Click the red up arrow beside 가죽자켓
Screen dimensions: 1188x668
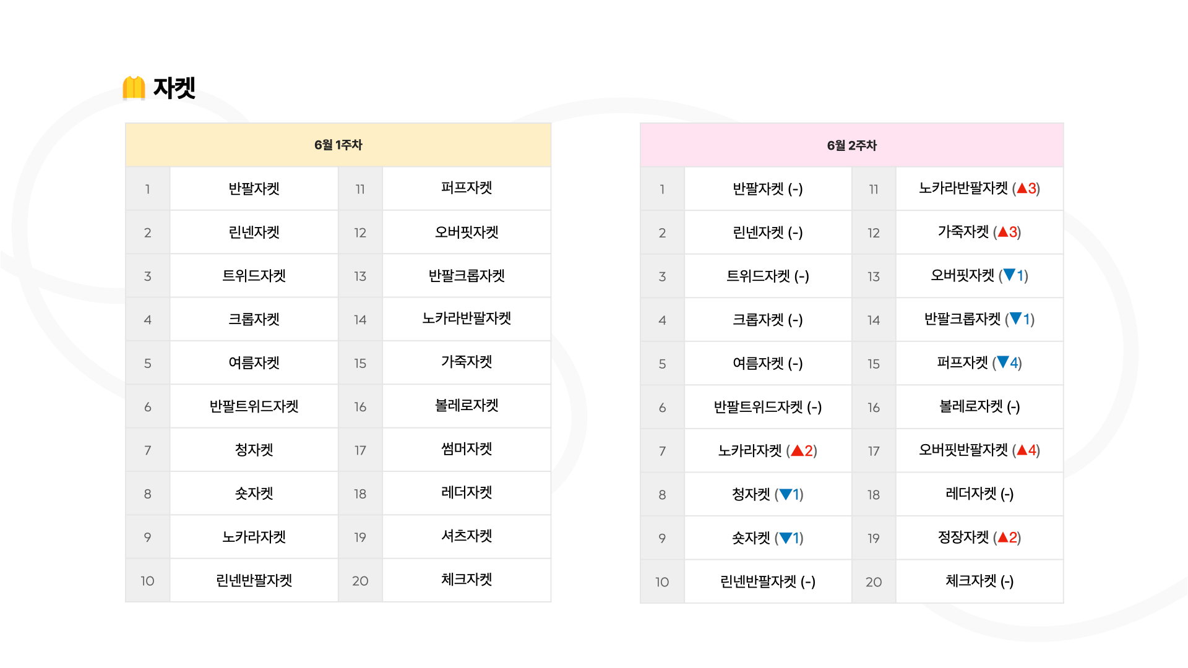(1002, 232)
